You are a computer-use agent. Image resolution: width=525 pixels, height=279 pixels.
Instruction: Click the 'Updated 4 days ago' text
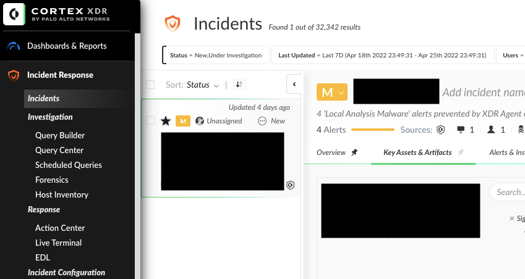coord(259,107)
